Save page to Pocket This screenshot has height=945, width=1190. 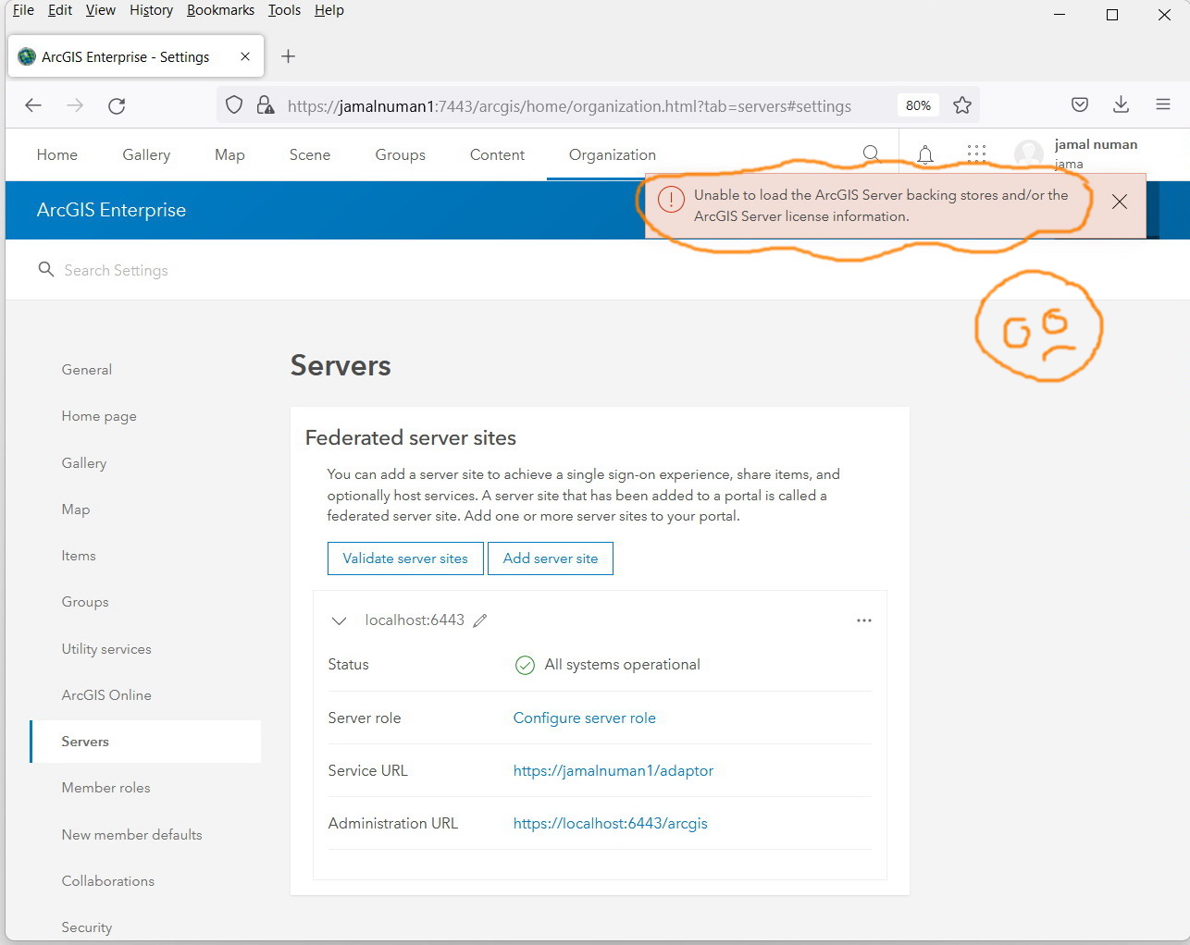point(1080,104)
